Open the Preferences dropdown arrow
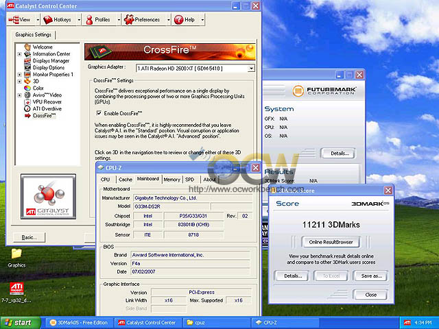 coord(168,20)
